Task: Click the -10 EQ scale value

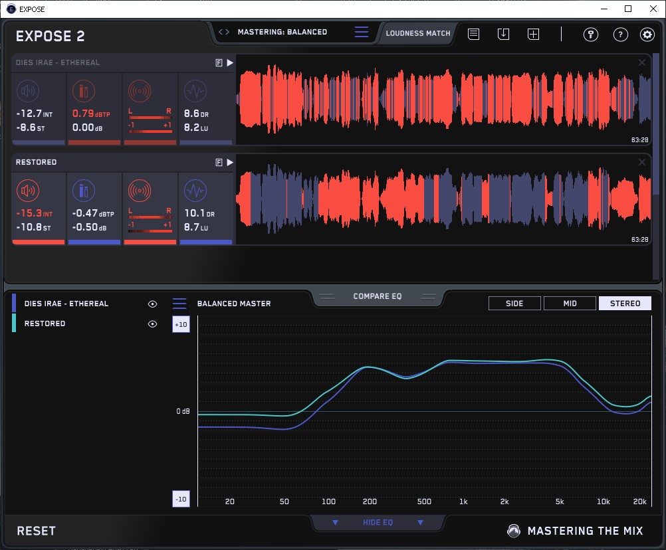Action: 181,499
